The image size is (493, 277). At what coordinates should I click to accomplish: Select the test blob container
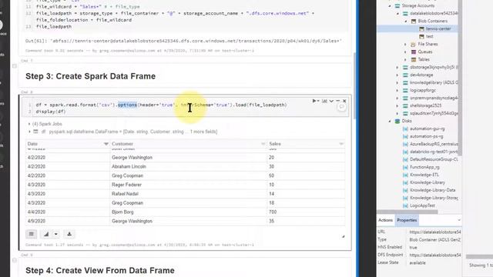coord(430,36)
